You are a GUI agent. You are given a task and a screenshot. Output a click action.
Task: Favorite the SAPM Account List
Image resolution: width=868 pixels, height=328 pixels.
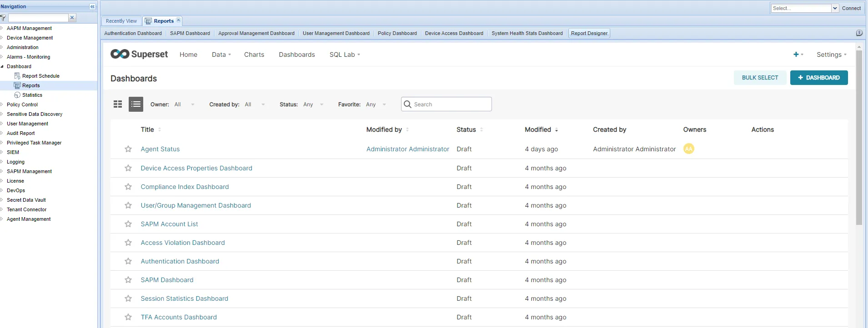(x=128, y=224)
